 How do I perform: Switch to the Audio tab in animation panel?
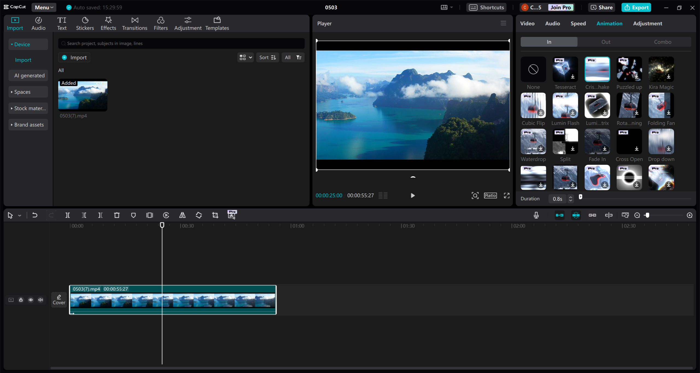click(552, 24)
